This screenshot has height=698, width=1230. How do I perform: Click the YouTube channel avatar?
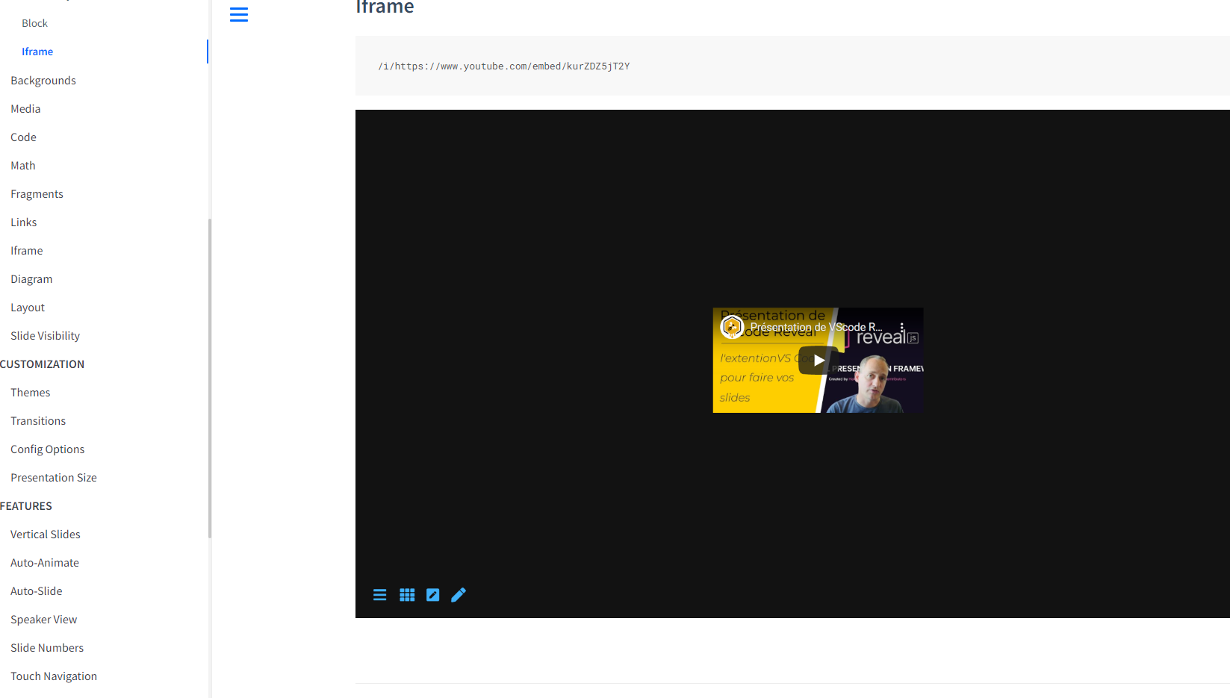click(732, 326)
